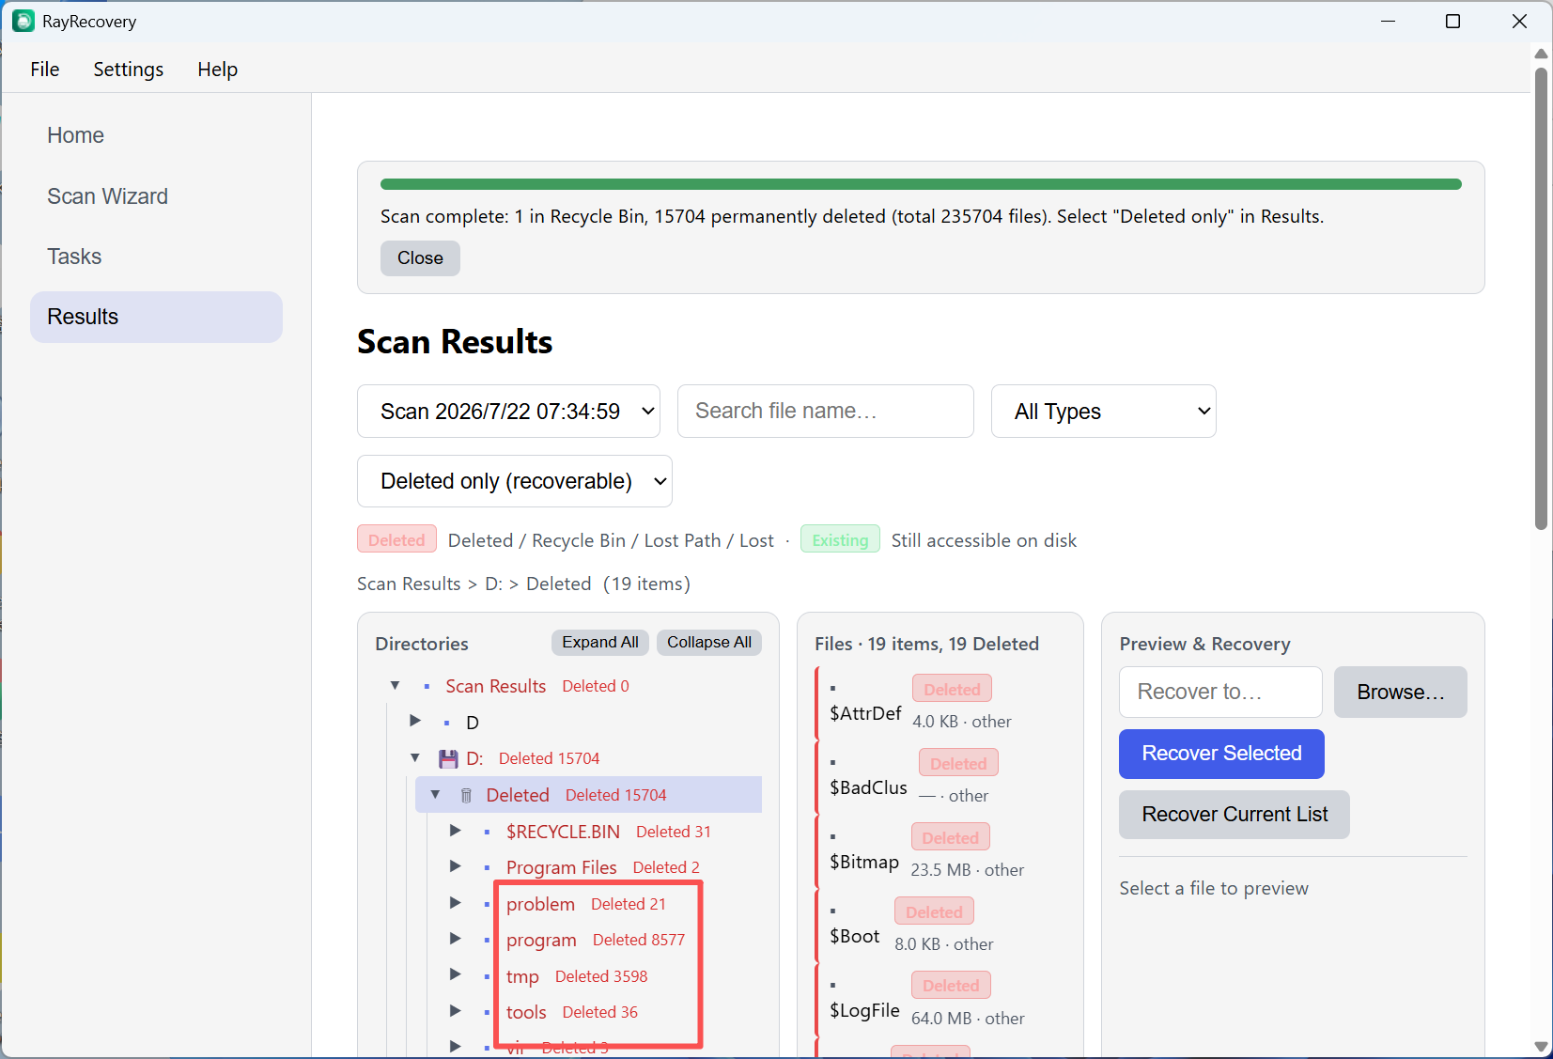
Task: Go to Home in sidebar
Action: coord(156,135)
